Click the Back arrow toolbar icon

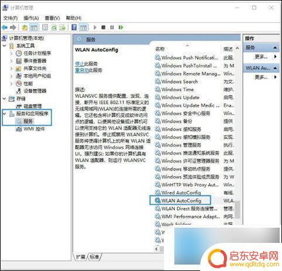[x=5, y=28]
